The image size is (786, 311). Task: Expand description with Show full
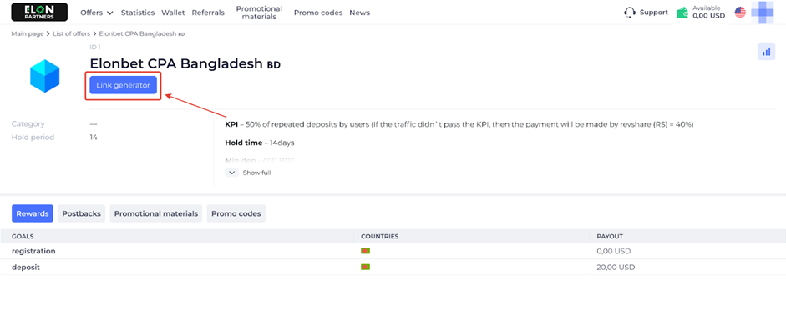pyautogui.click(x=249, y=173)
